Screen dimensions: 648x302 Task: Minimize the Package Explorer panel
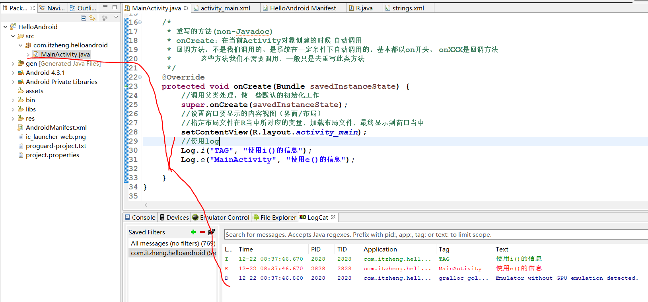click(105, 7)
